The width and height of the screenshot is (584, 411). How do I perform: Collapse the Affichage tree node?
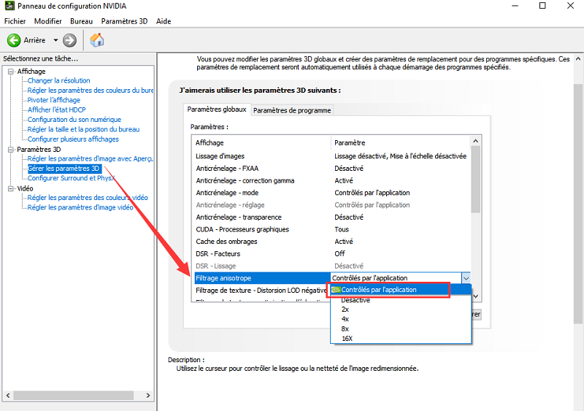11,71
